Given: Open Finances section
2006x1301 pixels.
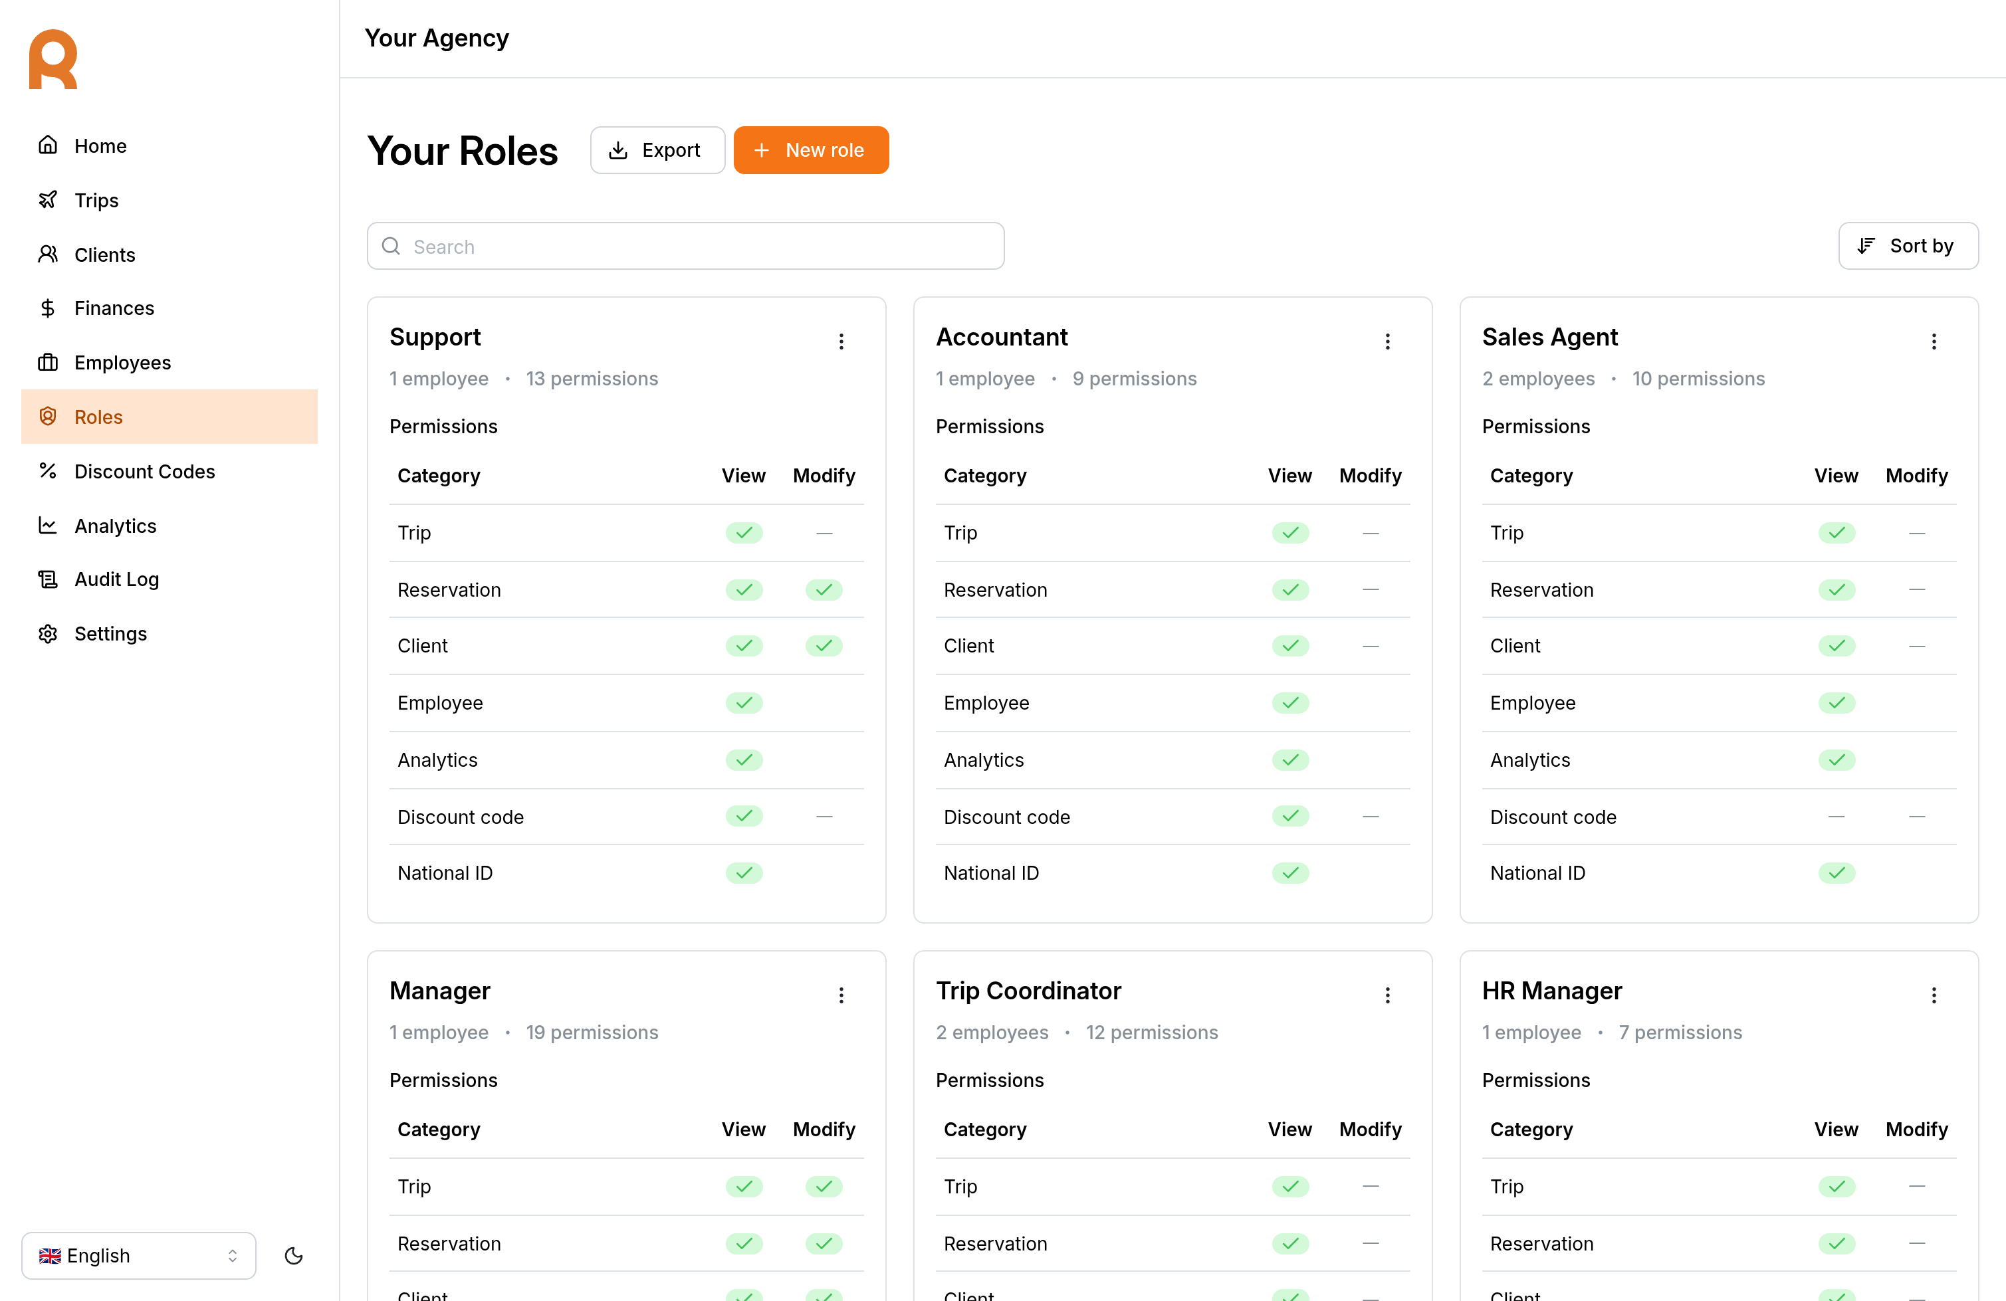Looking at the screenshot, I should (x=169, y=308).
